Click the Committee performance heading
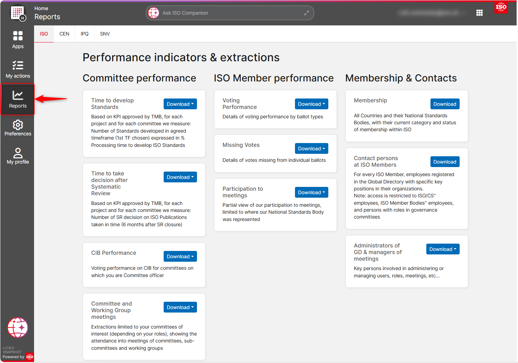 (139, 78)
